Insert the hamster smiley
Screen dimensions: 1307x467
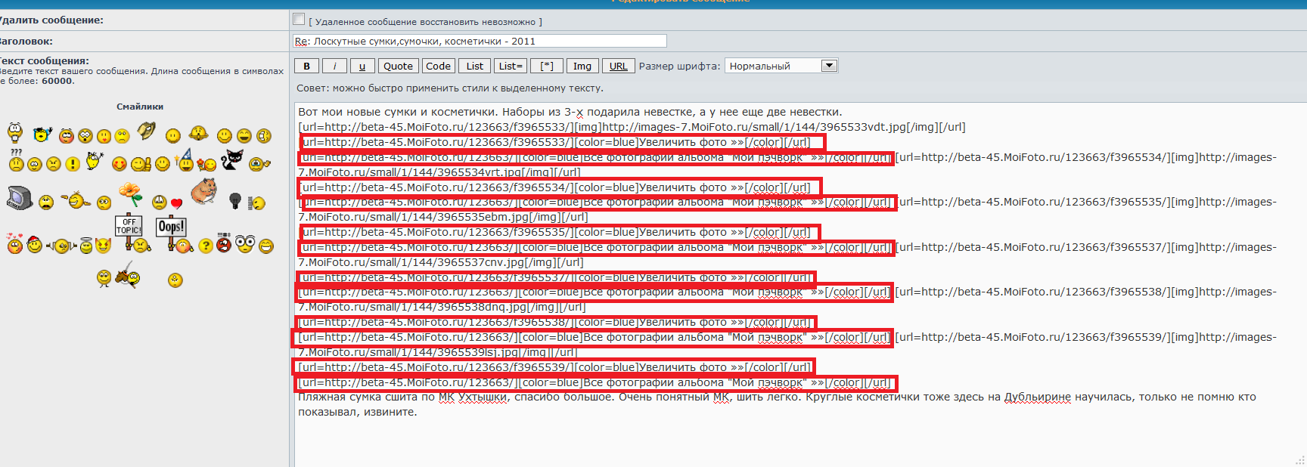coord(203,191)
